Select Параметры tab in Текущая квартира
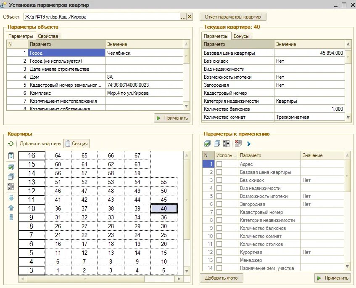Screen dimensions: 356x288 [216, 36]
